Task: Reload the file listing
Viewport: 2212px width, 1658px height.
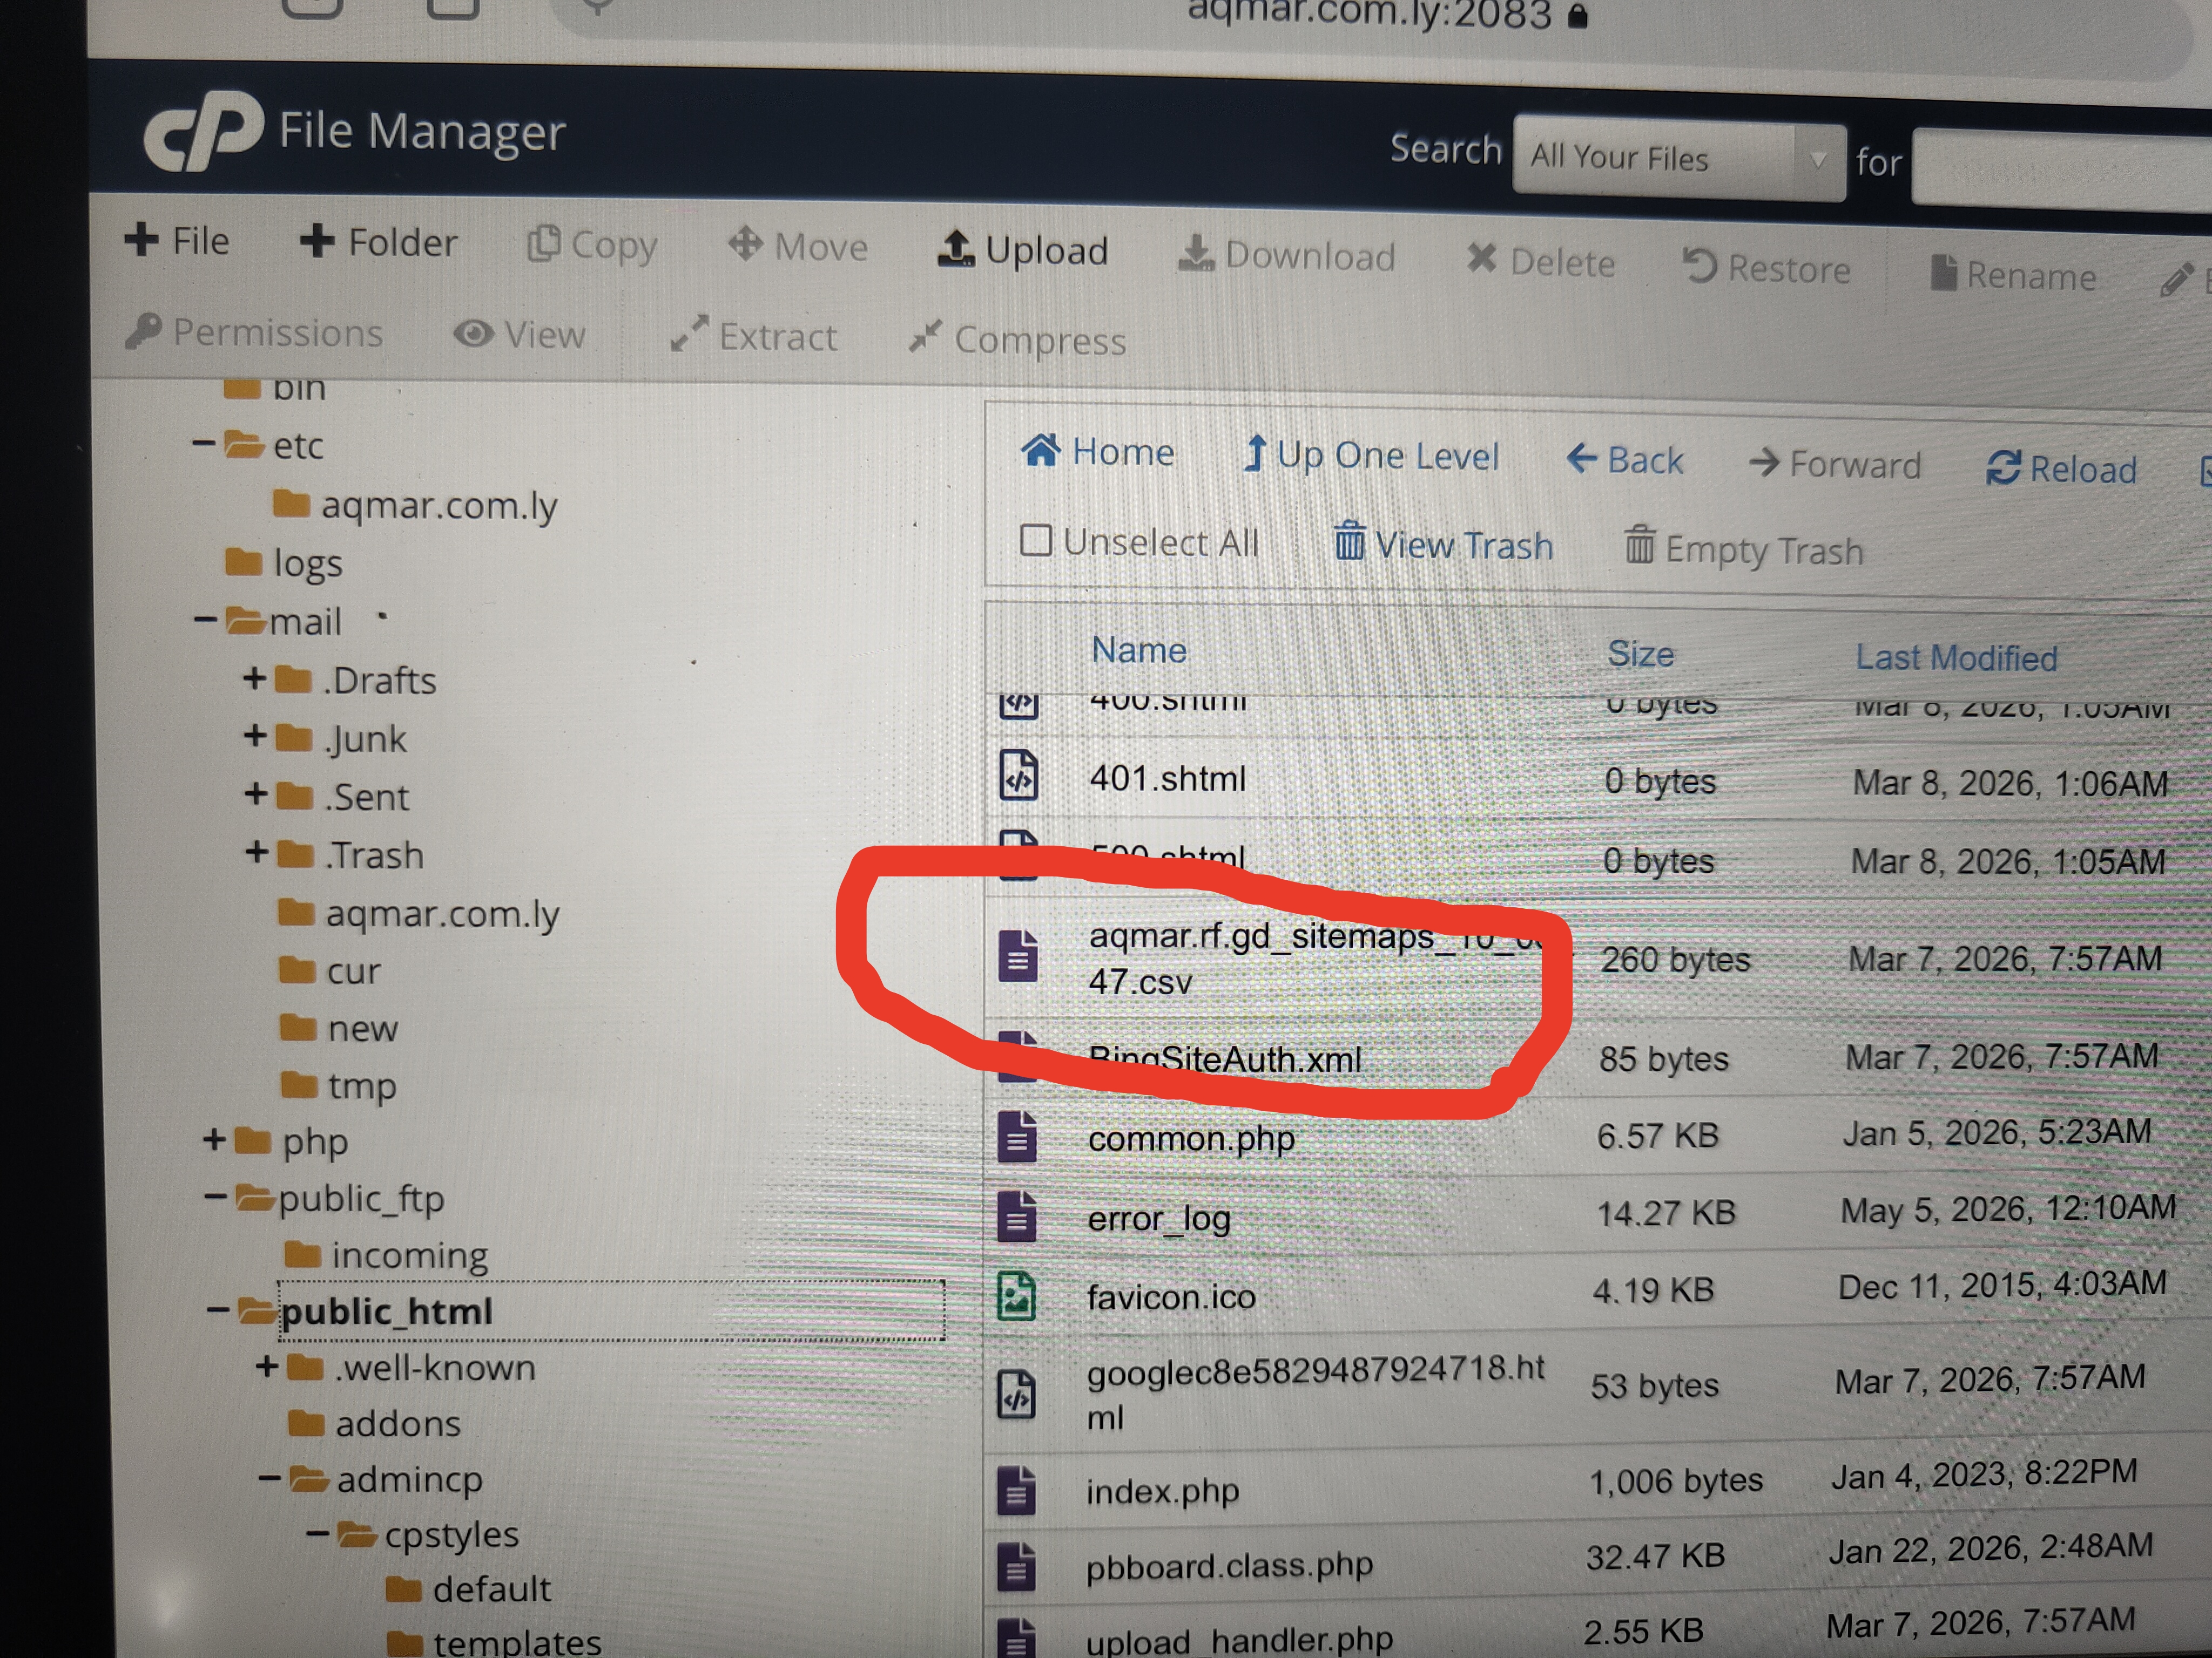Action: click(2061, 468)
